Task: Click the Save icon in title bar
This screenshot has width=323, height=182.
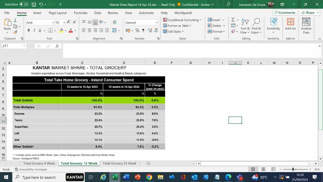Action: pos(34,4)
